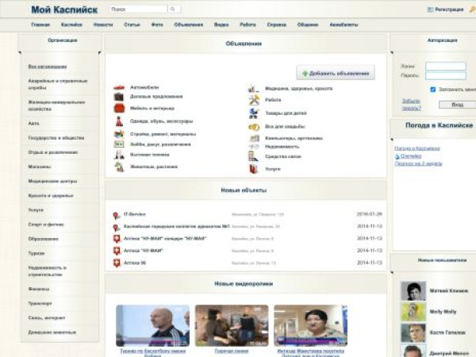Viewport: 476px width, 357px height.
Task: Click the Одежда, обувь, аксессуары icon
Action: click(119, 121)
